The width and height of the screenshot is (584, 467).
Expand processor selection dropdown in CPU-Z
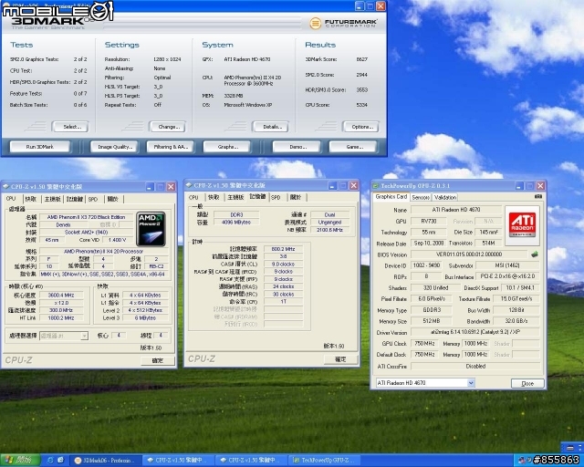84,336
